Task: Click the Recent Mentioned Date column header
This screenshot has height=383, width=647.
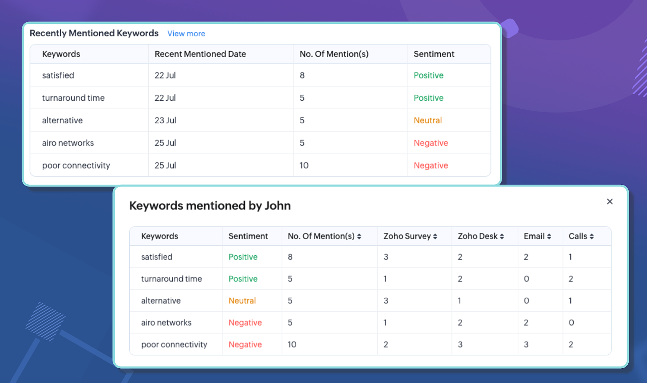Action: (200, 54)
